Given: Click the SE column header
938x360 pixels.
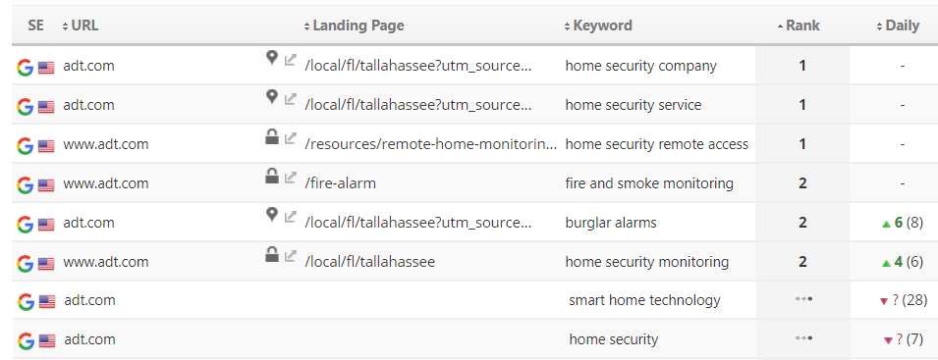Looking at the screenshot, I should (x=36, y=26).
